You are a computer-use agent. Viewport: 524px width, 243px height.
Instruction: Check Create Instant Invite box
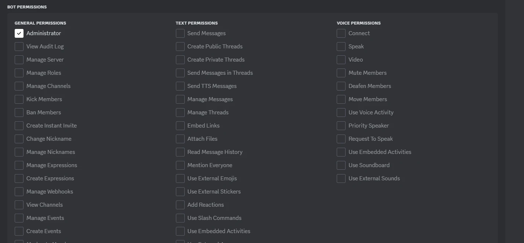pyautogui.click(x=19, y=126)
